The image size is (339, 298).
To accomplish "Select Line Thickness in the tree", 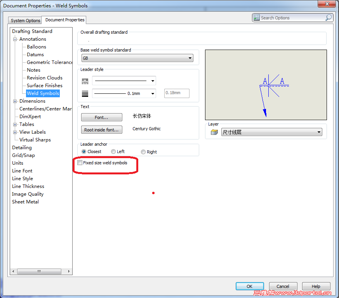I will pyautogui.click(x=28, y=186).
